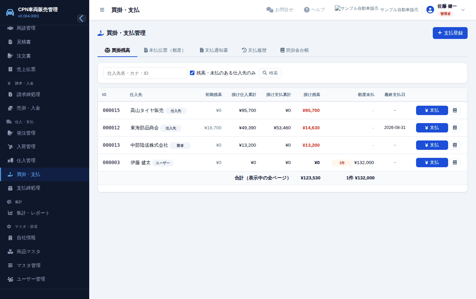The width and height of the screenshot is (476, 299).
Task: Click the サンプル自動車販売 company logo image
Action: pyautogui.click(x=356, y=8)
